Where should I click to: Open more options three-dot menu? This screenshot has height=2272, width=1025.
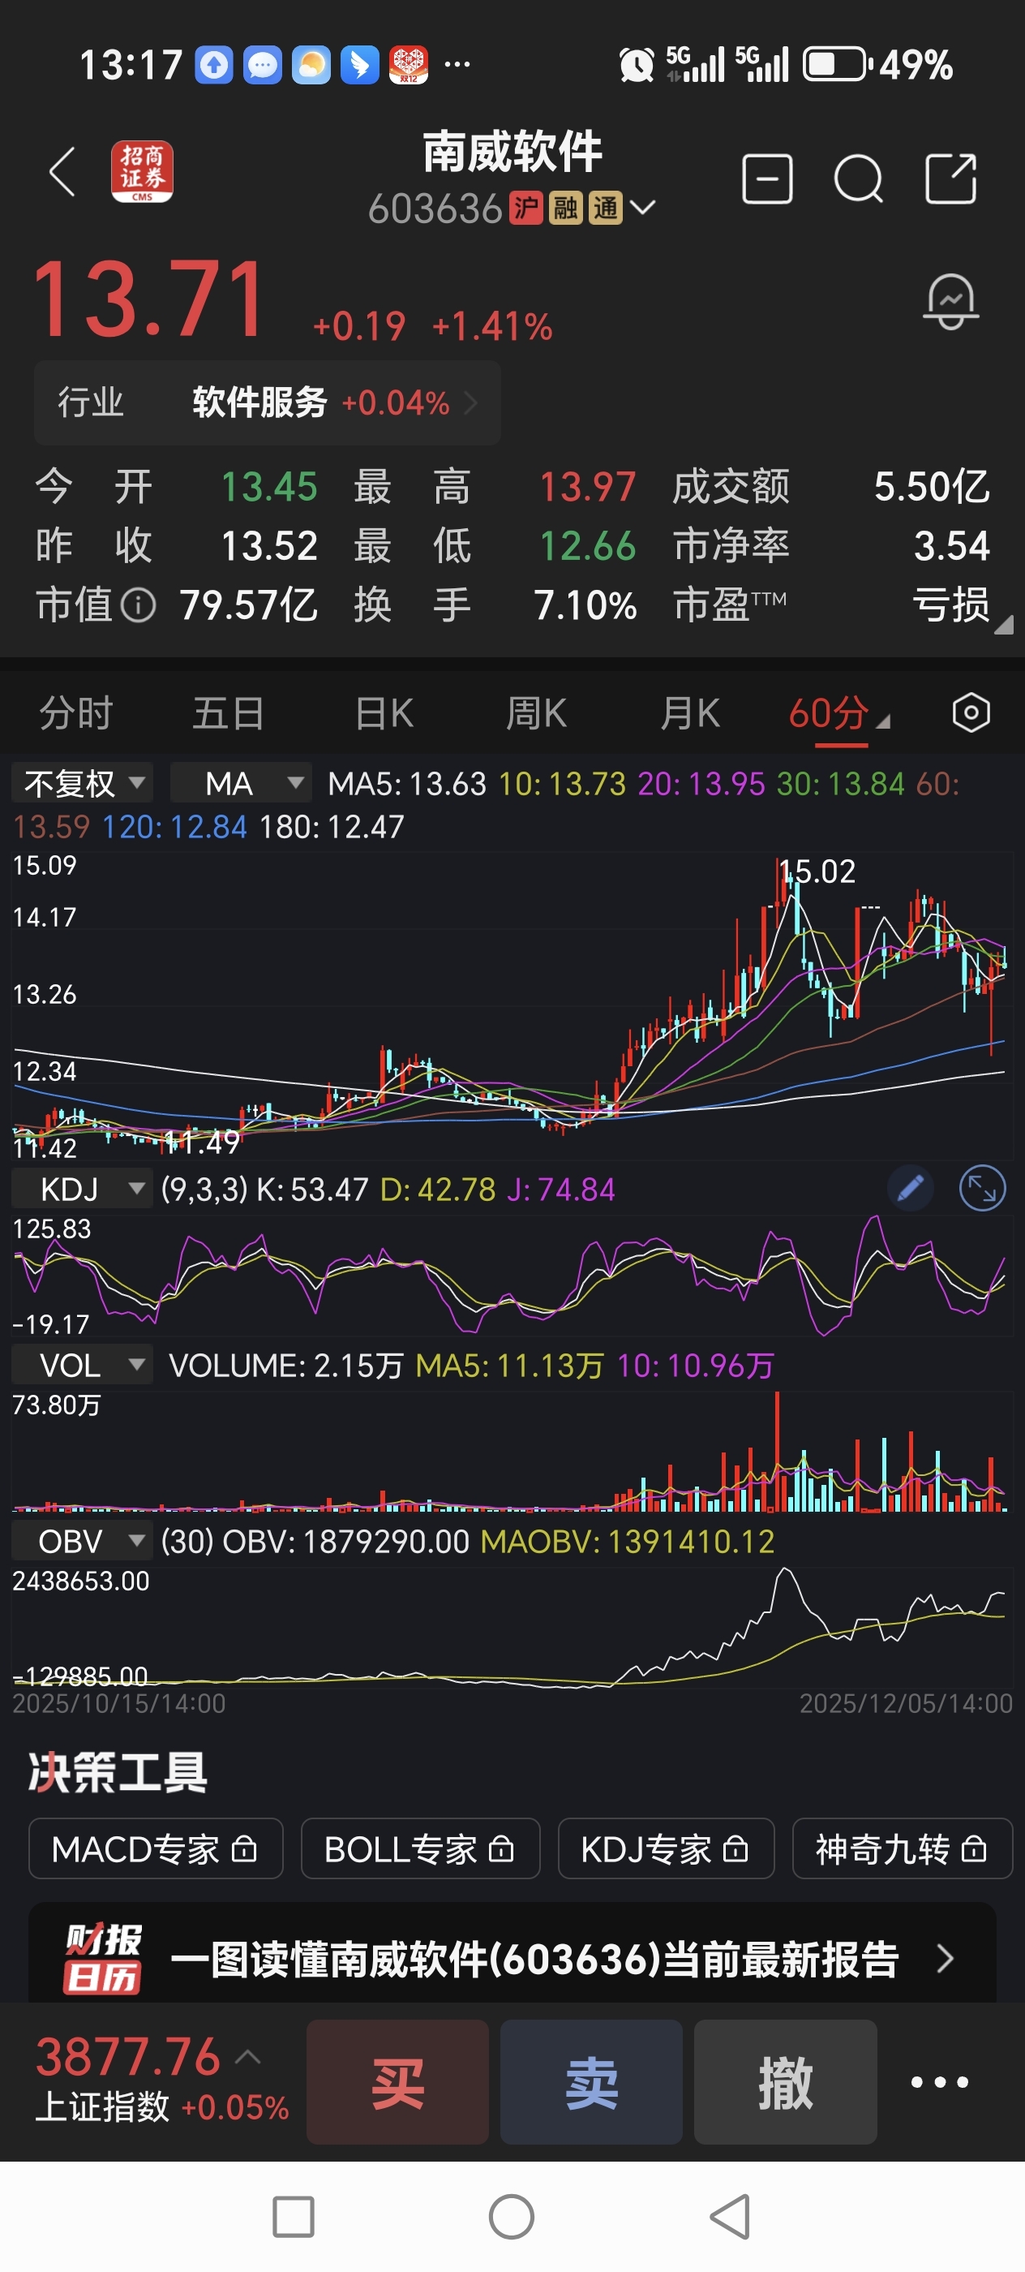coord(940,2081)
